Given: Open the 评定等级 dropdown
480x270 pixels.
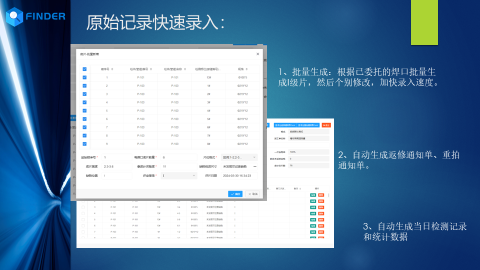Looking at the screenshot, I should click(178, 175).
